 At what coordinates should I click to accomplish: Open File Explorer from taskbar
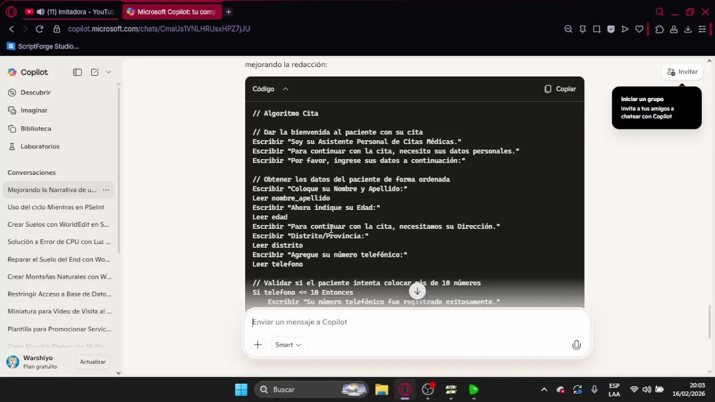(x=382, y=390)
